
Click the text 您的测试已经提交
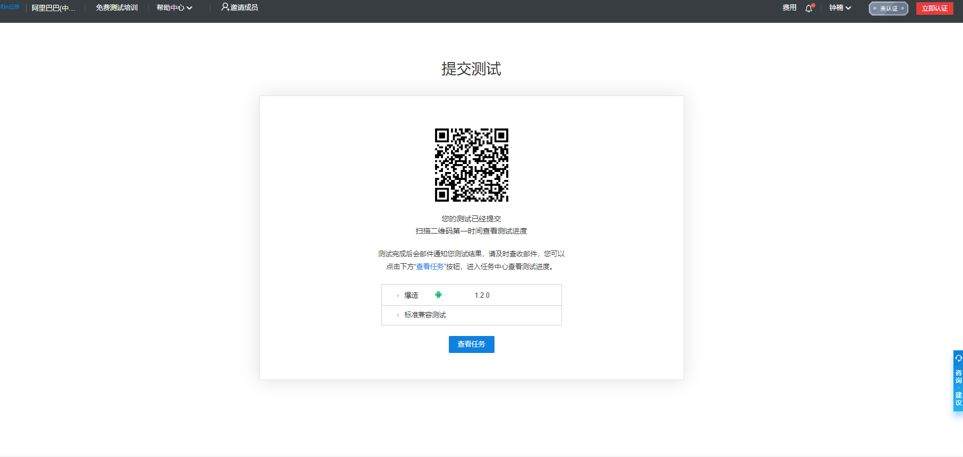[x=472, y=219]
